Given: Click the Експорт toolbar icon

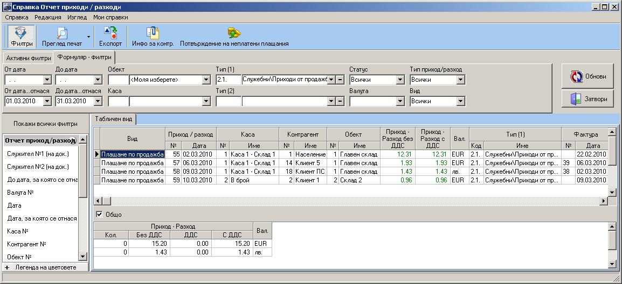Looking at the screenshot, I should click(110, 37).
